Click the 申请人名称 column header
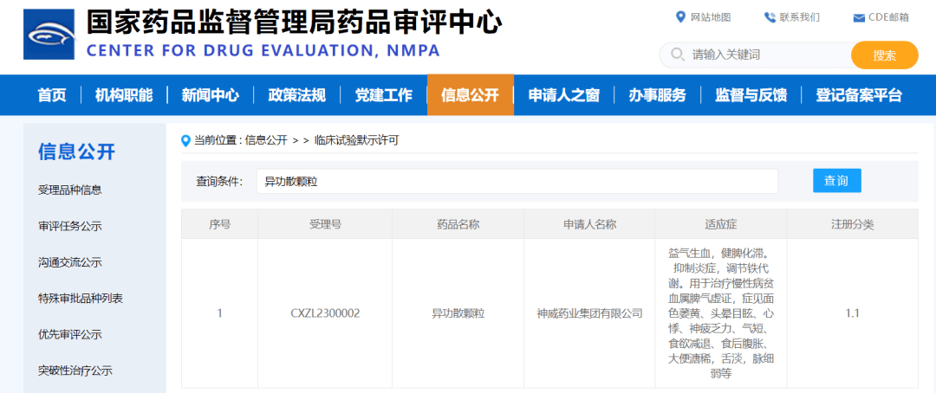Image resolution: width=936 pixels, height=393 pixels. point(590,225)
